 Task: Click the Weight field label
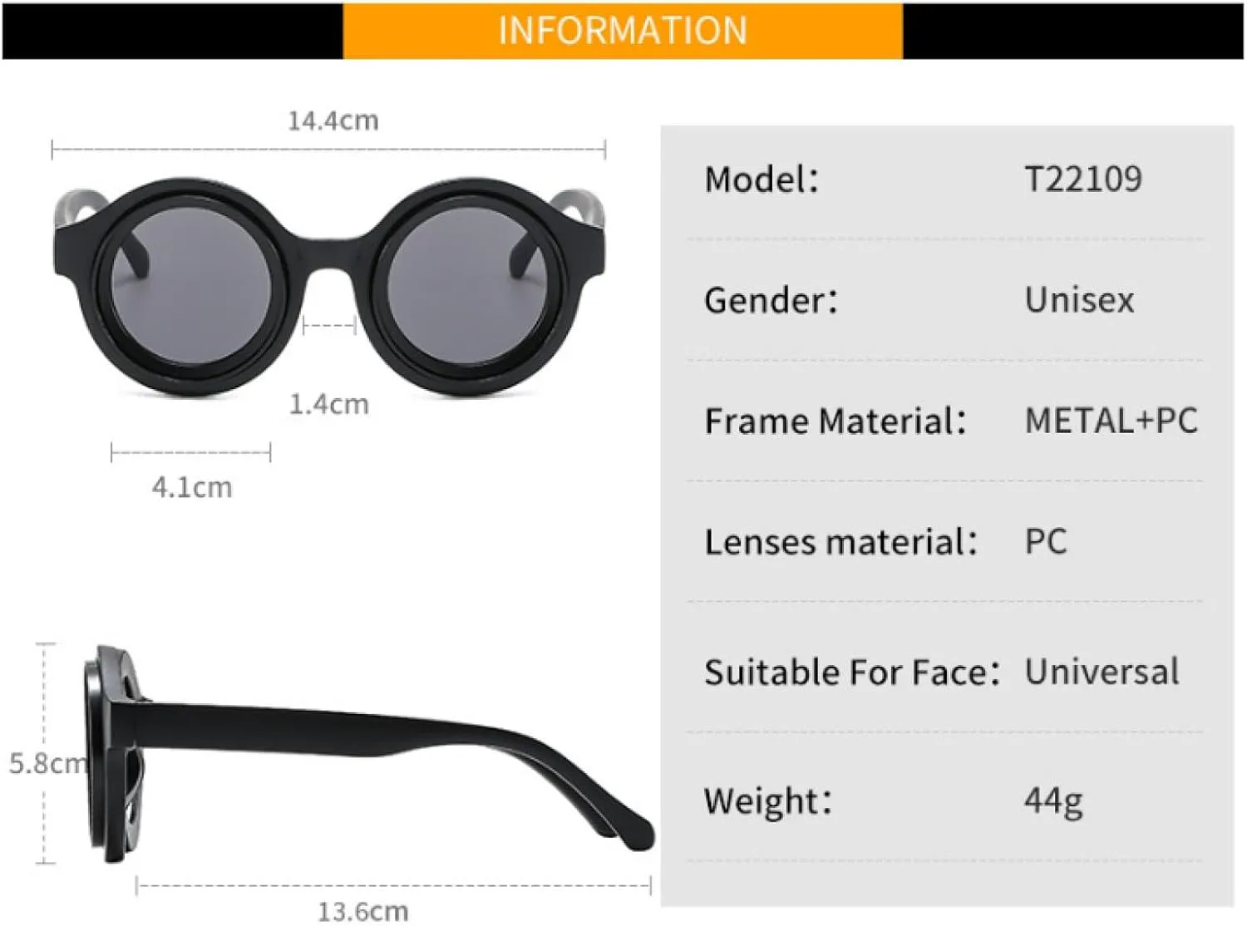pyautogui.click(x=767, y=801)
